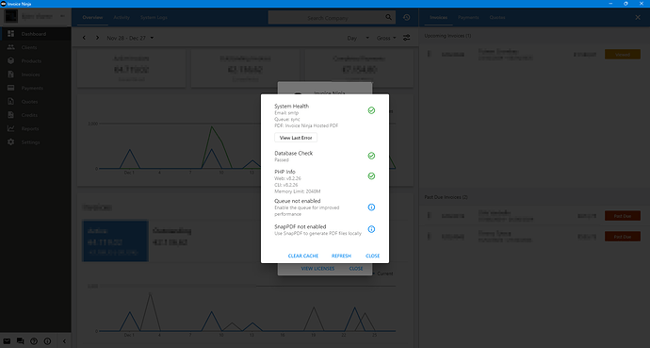
Task: Open the history clock icon beside search
Action: pyautogui.click(x=407, y=17)
